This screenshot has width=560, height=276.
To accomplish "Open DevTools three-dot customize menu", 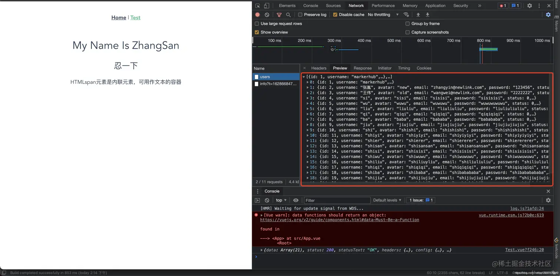I will (x=539, y=6).
